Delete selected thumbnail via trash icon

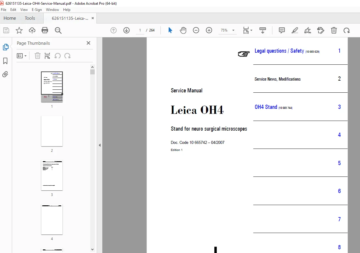37,56
